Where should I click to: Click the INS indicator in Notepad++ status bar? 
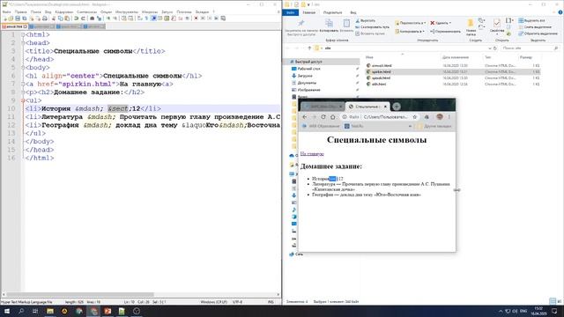pos(271,302)
